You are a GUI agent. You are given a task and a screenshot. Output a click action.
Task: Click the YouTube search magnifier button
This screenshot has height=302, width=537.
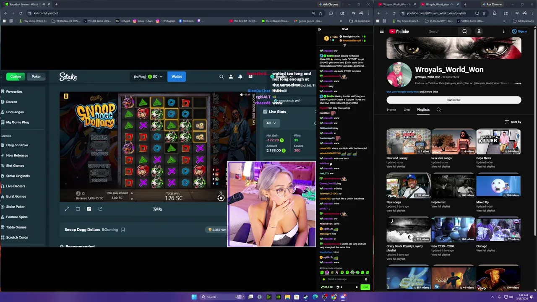[464, 31]
